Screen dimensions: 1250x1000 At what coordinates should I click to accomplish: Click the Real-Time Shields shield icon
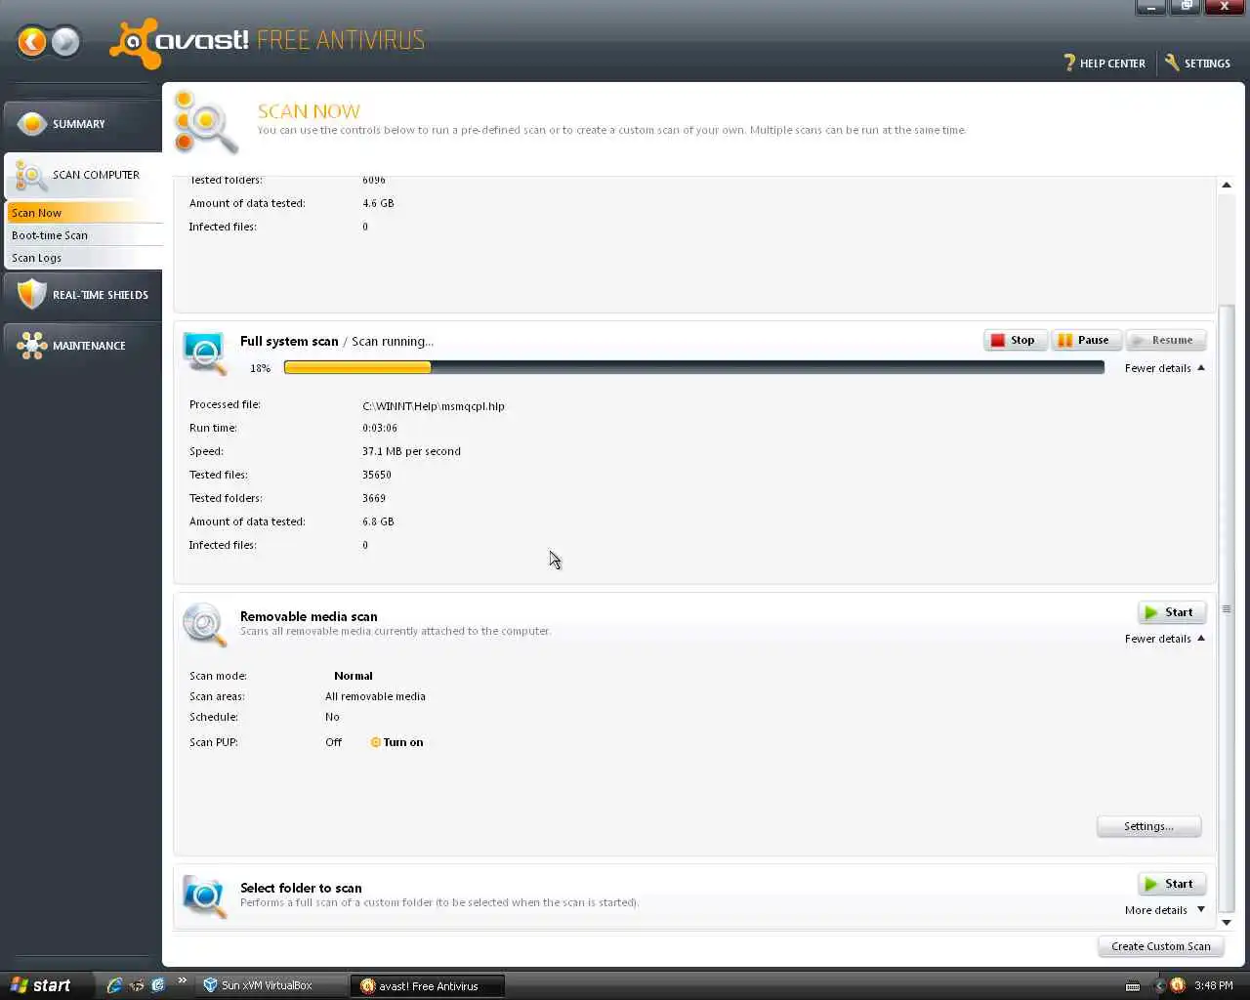[32, 294]
